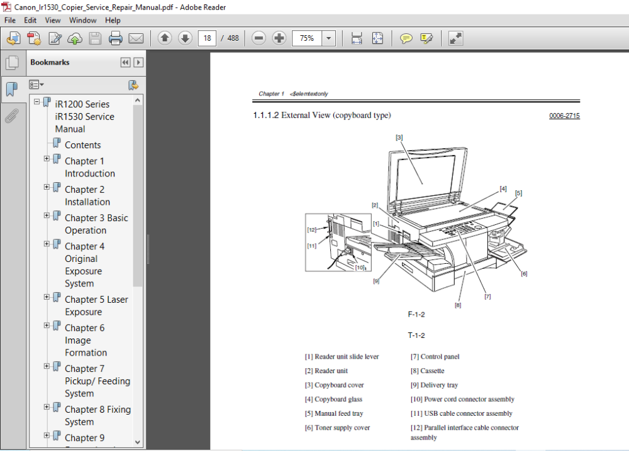The width and height of the screenshot is (629, 451).
Task: Open the Page Thumbnails panel icon
Action: [13, 62]
